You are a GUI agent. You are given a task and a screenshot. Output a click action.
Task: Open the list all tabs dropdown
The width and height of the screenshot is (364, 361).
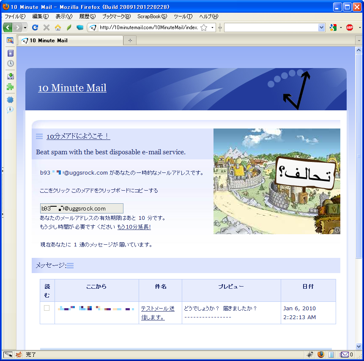tap(359, 41)
